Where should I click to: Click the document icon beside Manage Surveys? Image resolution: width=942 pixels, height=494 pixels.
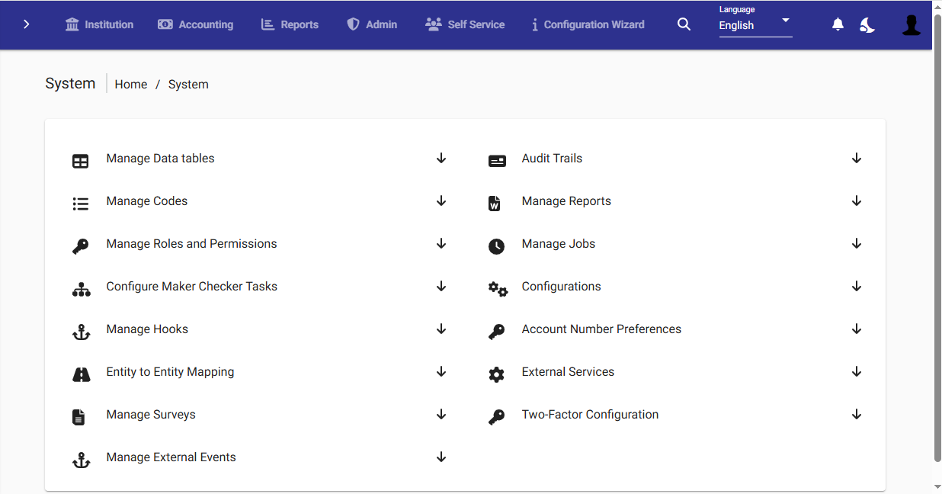click(78, 418)
